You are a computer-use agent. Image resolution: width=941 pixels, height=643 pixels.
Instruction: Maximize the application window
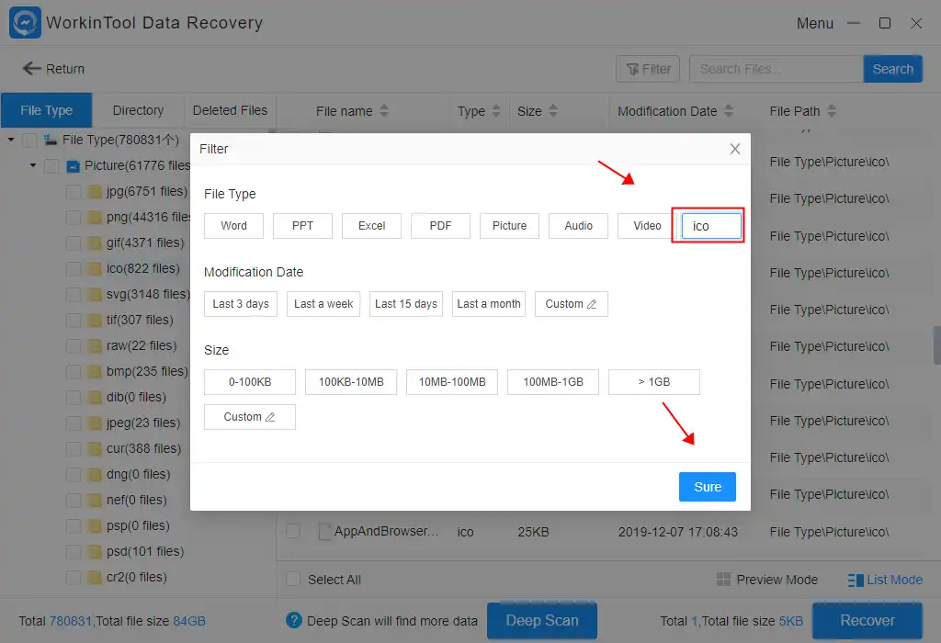[885, 23]
